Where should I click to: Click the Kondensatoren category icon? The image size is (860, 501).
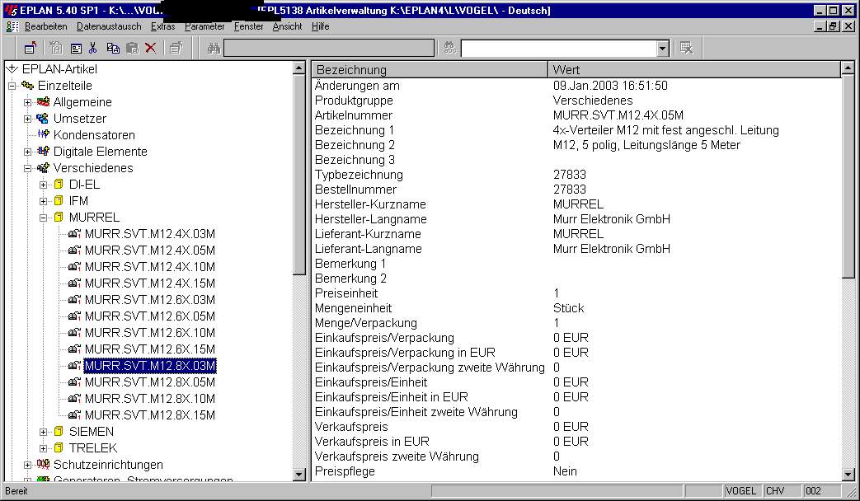[44, 135]
